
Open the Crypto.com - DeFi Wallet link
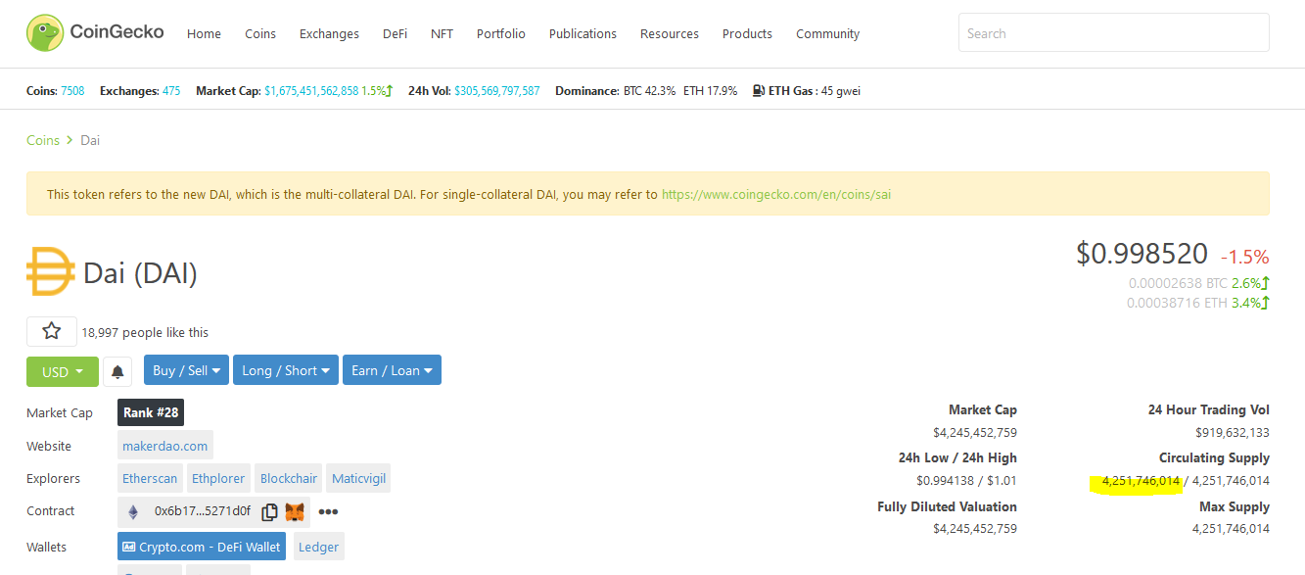(x=202, y=547)
